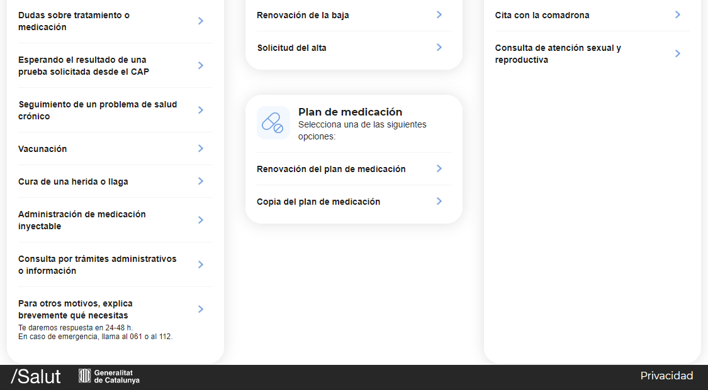
Task: Click arrow beside 'Para otros motivos' option
Action: [x=201, y=310]
